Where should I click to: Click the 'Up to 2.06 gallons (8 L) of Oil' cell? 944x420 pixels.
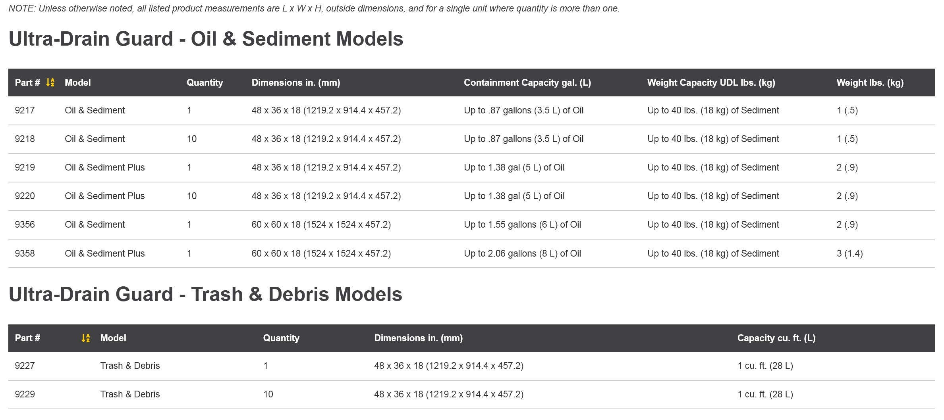point(522,253)
